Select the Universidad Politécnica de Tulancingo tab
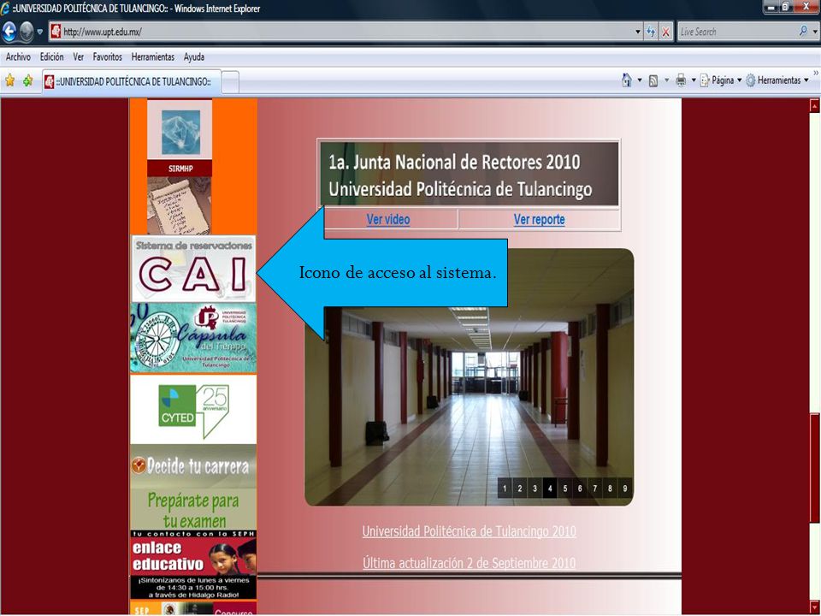 132,81
